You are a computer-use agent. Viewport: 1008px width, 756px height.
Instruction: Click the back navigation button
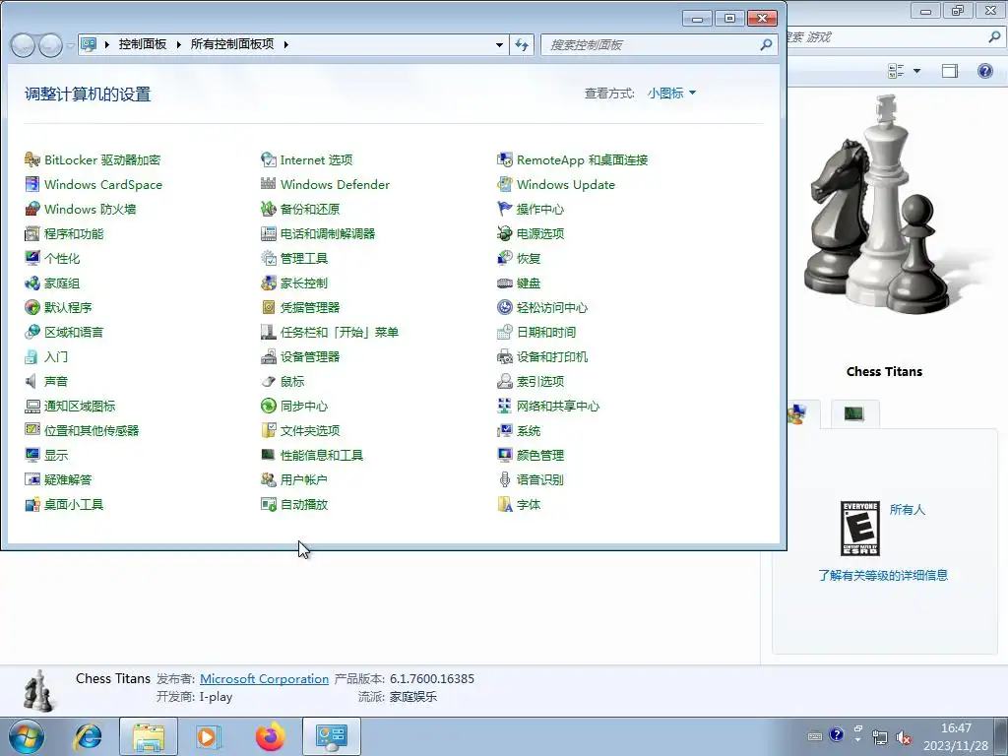point(23,45)
